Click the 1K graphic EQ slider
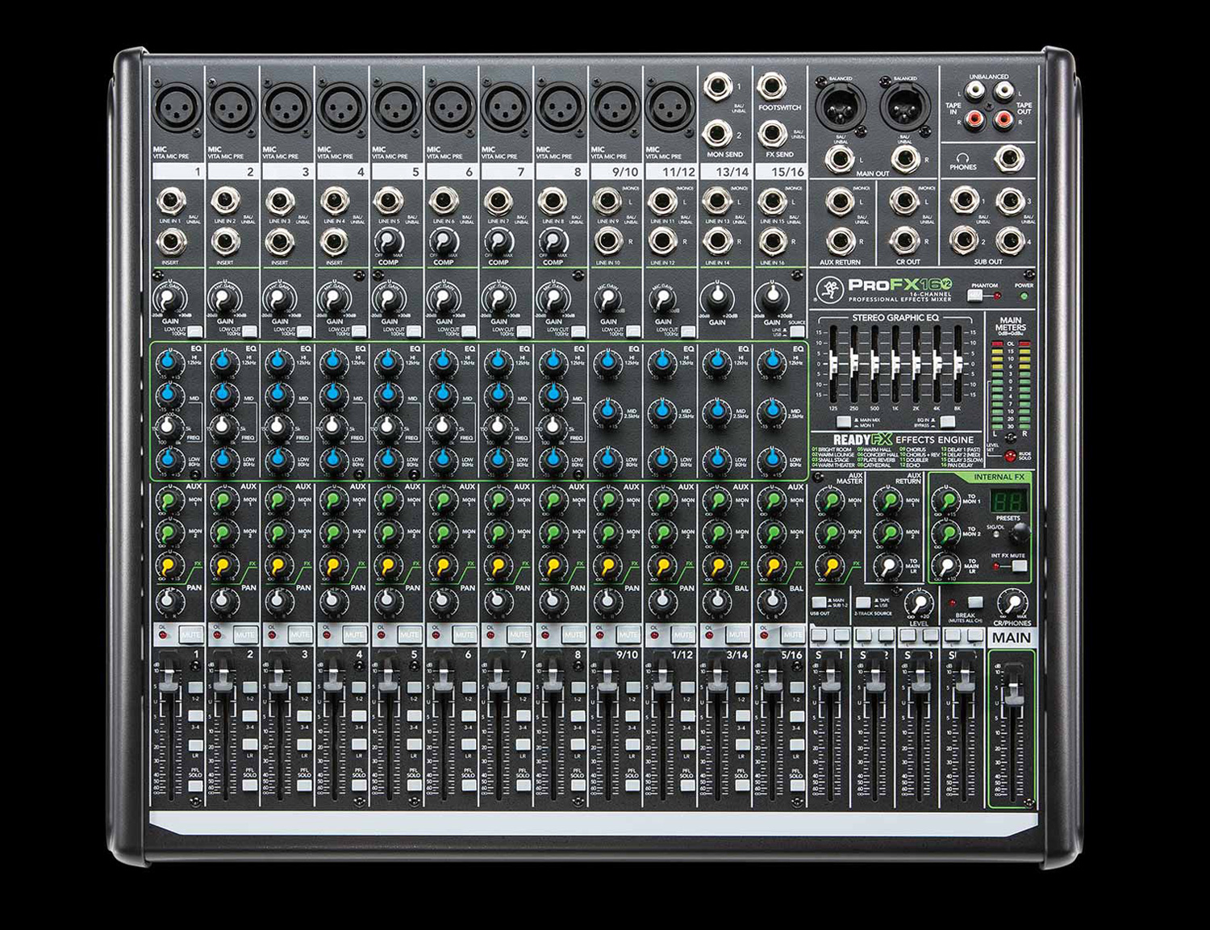The image size is (1210, 930). (x=895, y=364)
